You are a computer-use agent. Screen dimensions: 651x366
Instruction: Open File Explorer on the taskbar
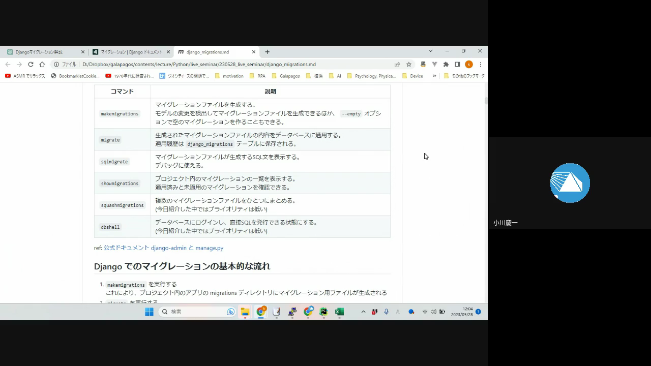[245, 312]
